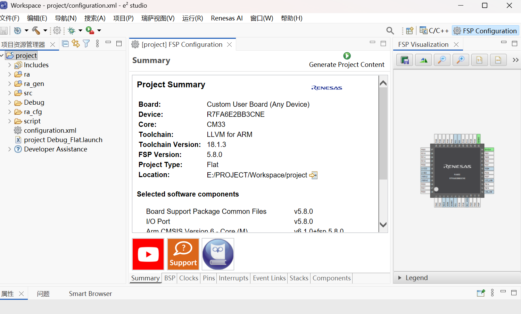Open the orange Support icon
This screenshot has width=521, height=314.
pyautogui.click(x=183, y=254)
